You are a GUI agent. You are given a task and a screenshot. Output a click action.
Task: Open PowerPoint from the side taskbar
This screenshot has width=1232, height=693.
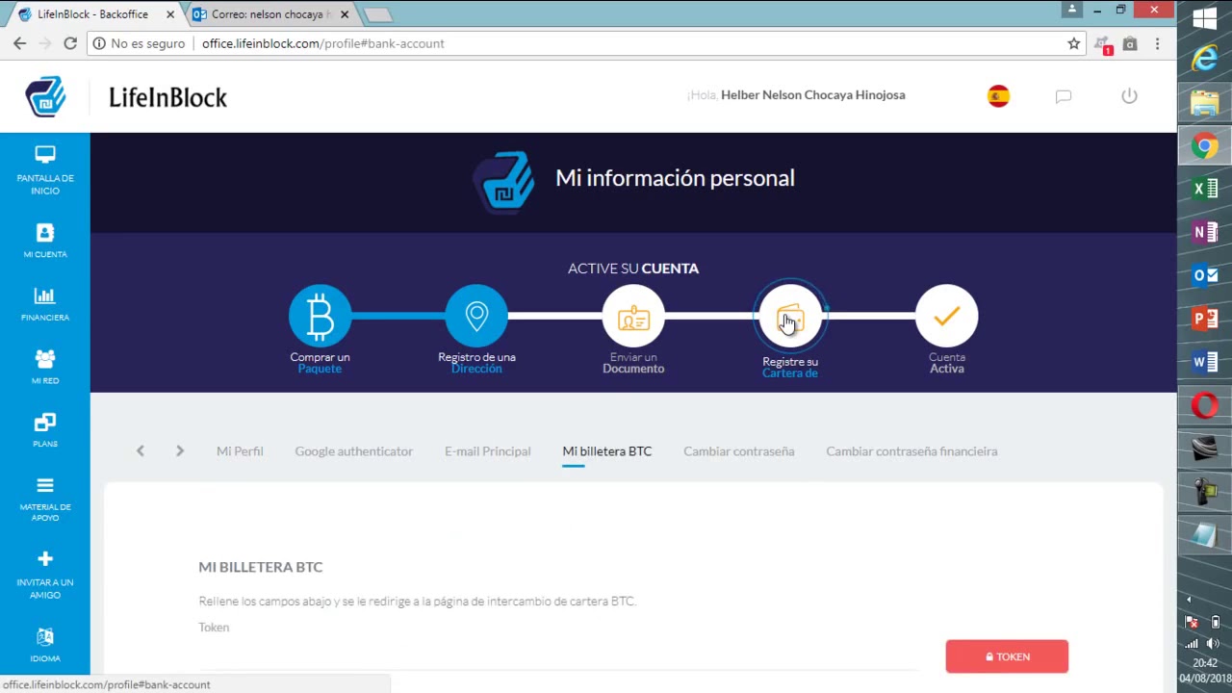click(1205, 319)
